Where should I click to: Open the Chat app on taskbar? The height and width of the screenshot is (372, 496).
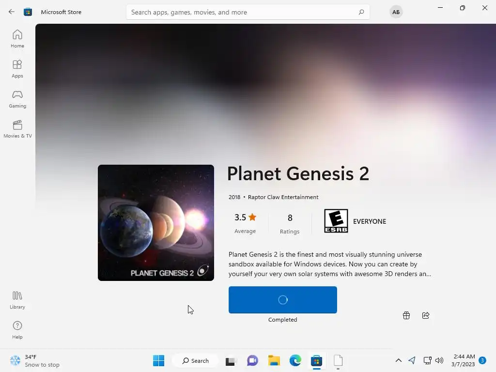[252, 360]
